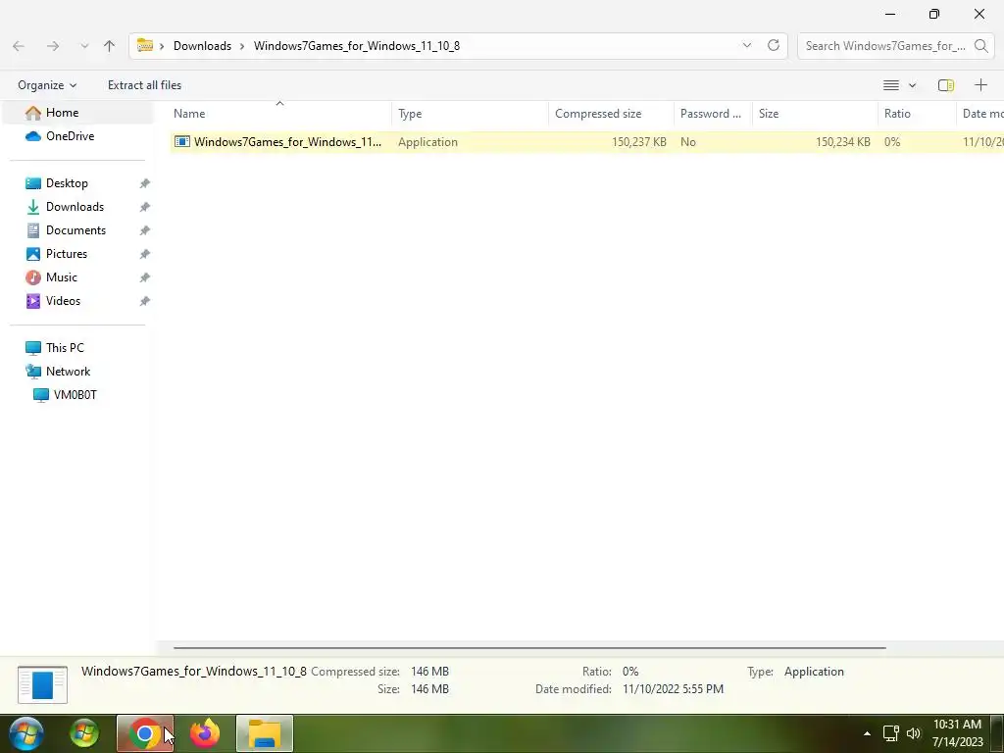
Task: Sort by the Size column header
Action: point(815,114)
